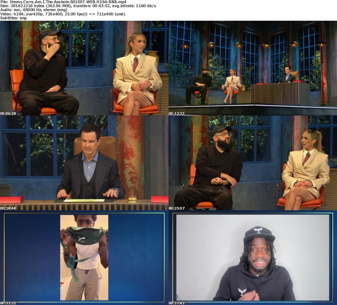Click the 00:06:18 timestamp label

(x=8, y=114)
